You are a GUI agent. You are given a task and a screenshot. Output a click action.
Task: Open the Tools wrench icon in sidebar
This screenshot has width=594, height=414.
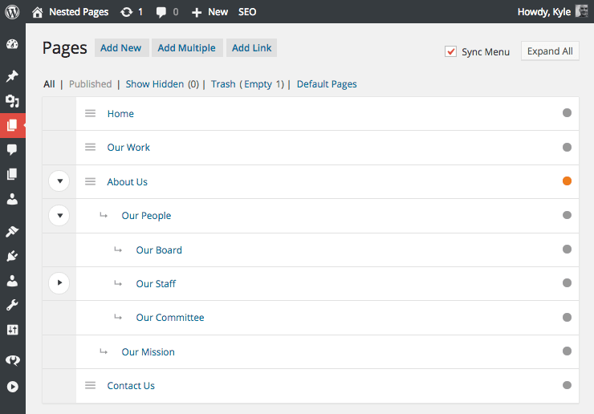pos(12,306)
